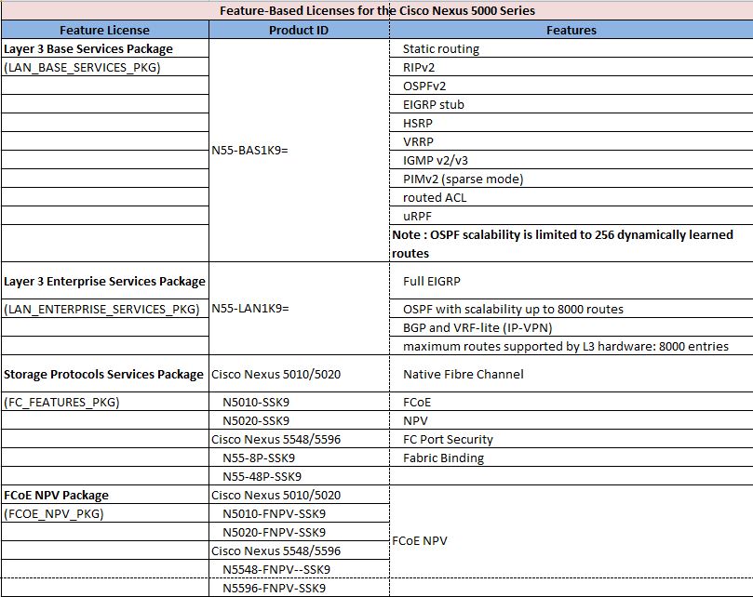Select the 'N55-8P-SSK9' product ID
The width and height of the screenshot is (753, 597).
coord(299,458)
